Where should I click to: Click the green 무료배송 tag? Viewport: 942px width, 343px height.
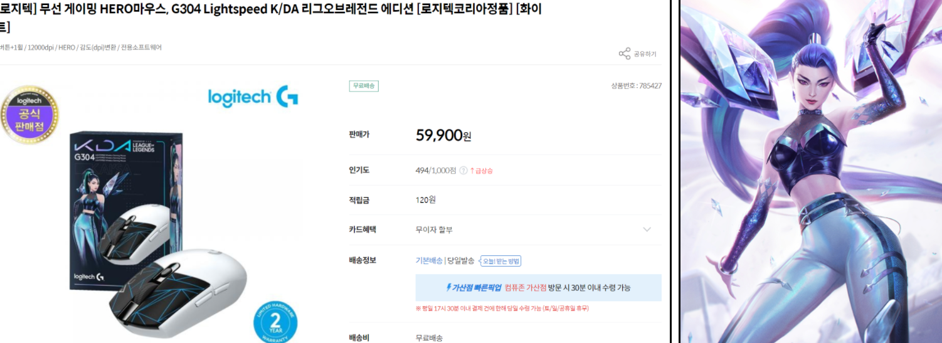point(364,86)
